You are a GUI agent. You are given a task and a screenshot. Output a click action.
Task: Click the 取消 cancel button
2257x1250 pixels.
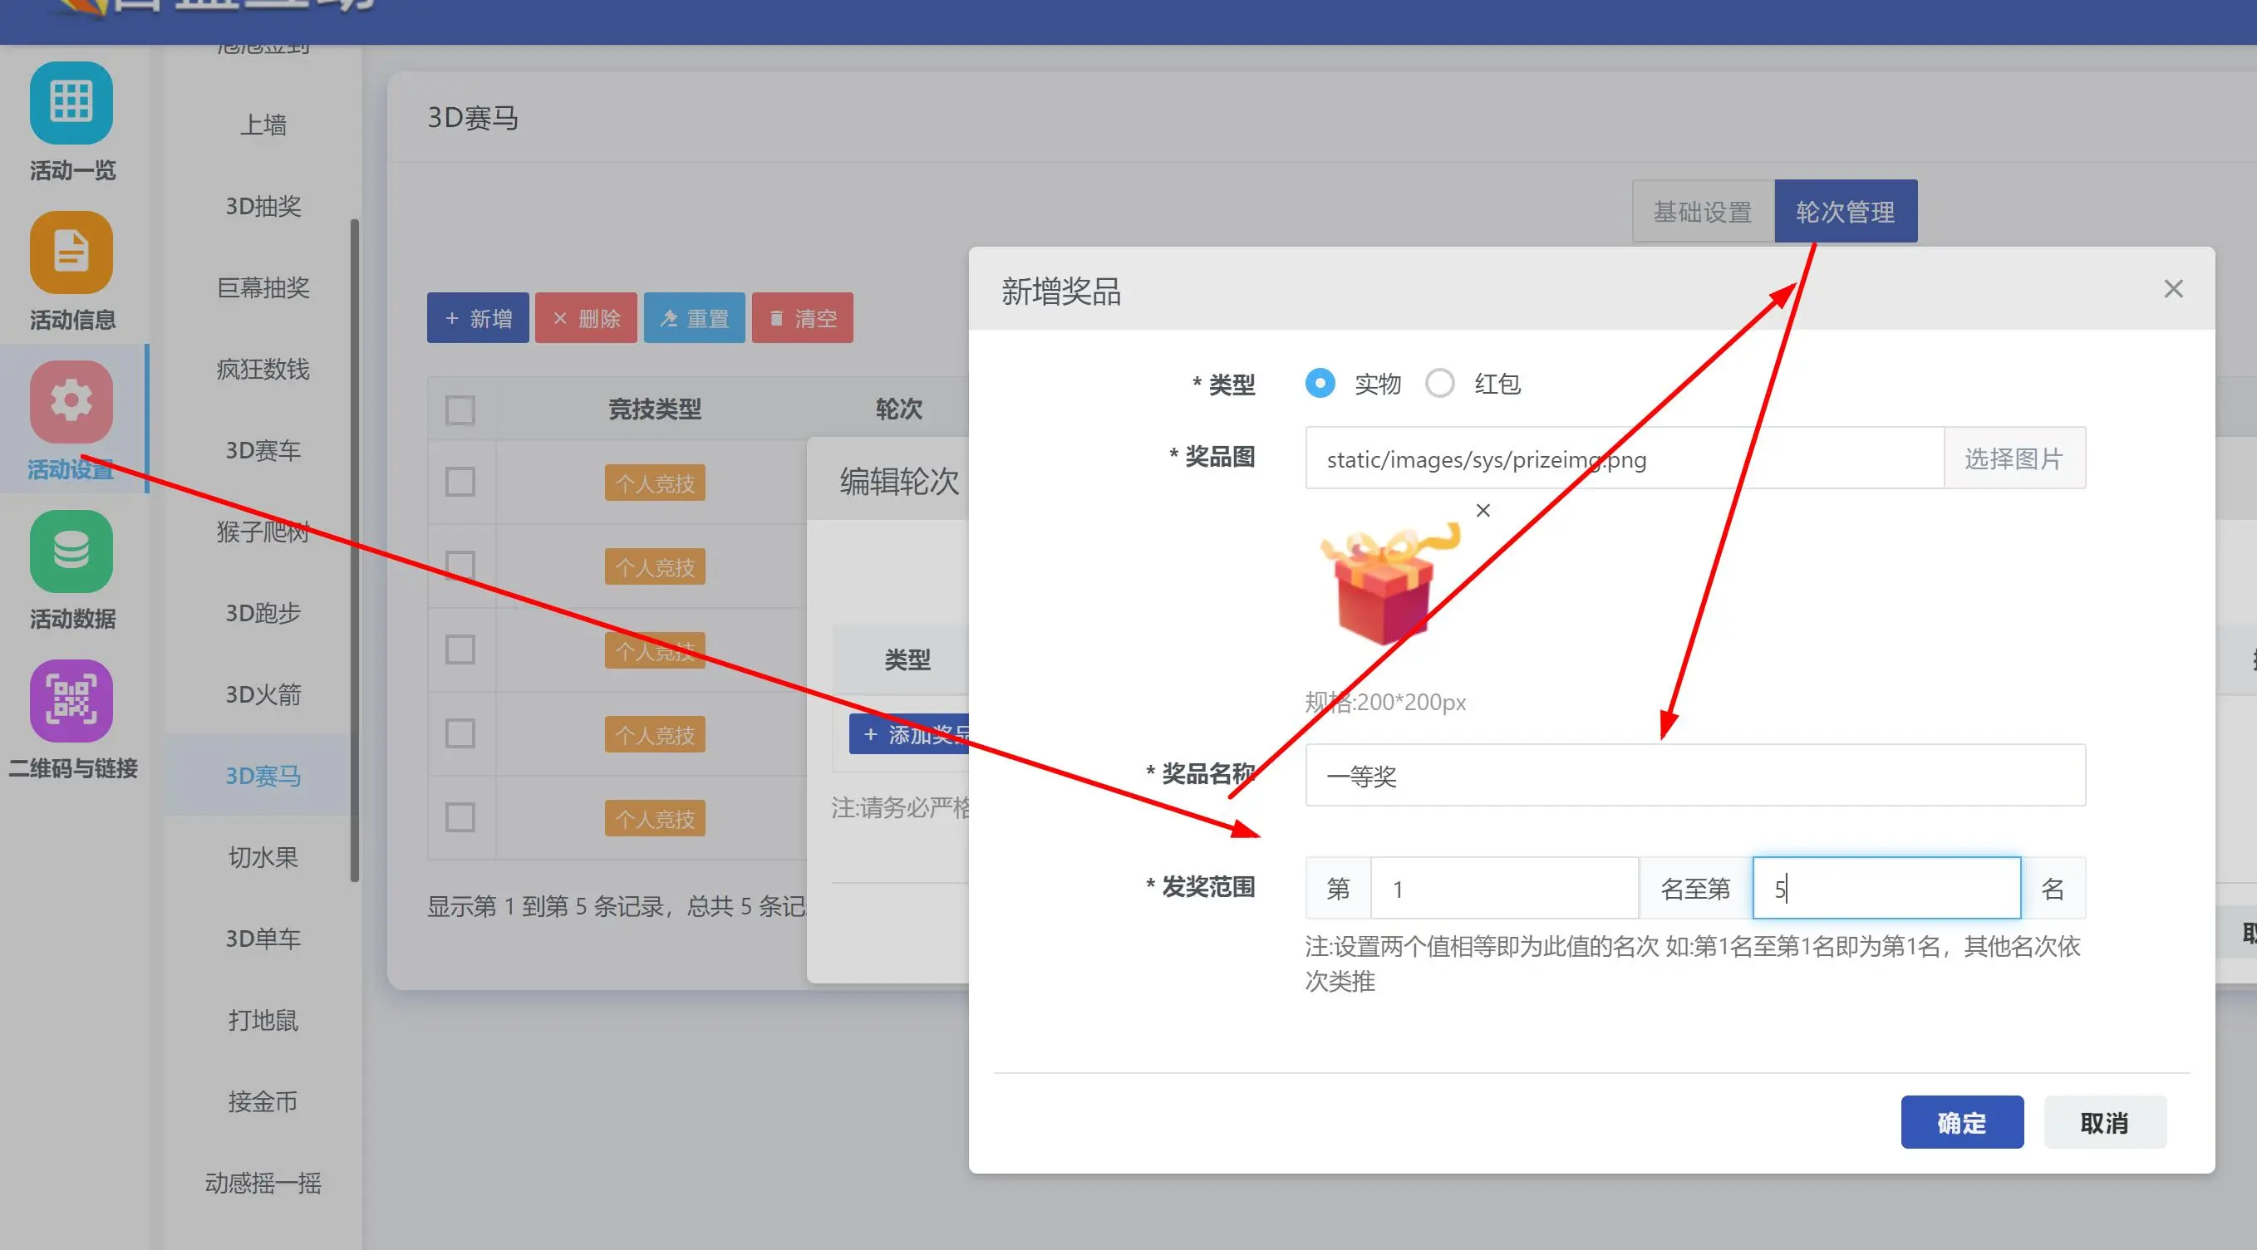point(2103,1122)
